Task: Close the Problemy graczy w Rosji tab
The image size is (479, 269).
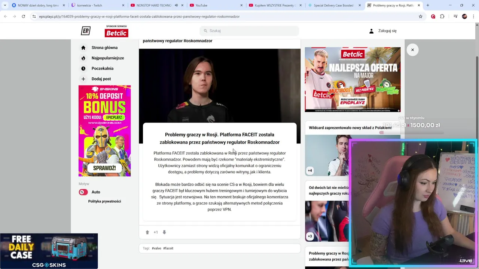Action: pos(419,5)
